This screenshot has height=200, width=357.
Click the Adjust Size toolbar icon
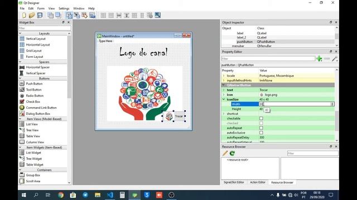(157, 15)
